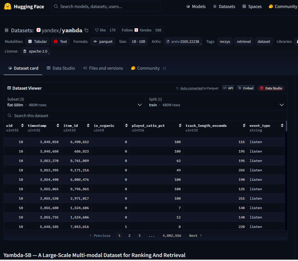Sort by the is_organic column arrows
This screenshot has width=298, height=261.
(126, 125)
